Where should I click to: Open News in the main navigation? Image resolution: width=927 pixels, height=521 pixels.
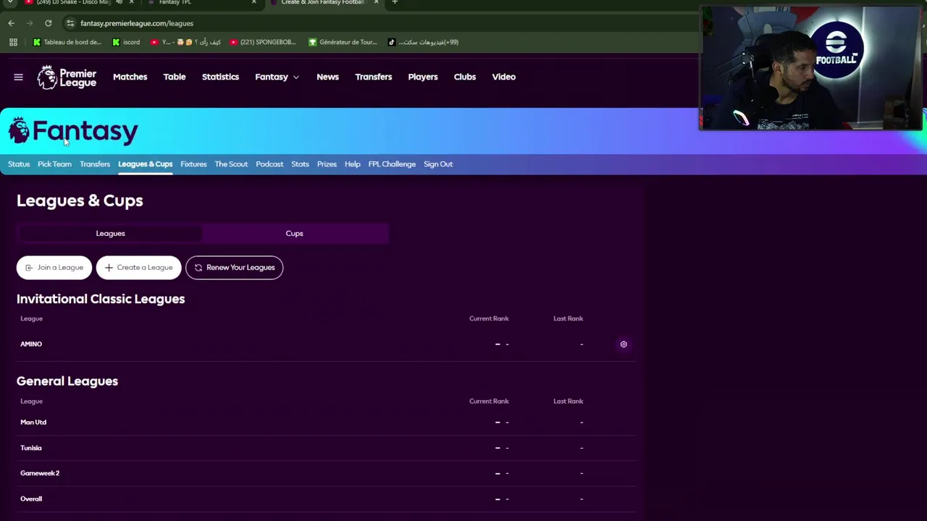[327, 77]
